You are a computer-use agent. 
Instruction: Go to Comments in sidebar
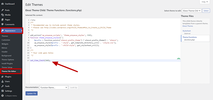(10, 24)
